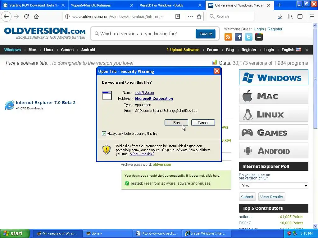This screenshot has width=318, height=238.
Task: Click Upload Software link
Action: coord(183,50)
